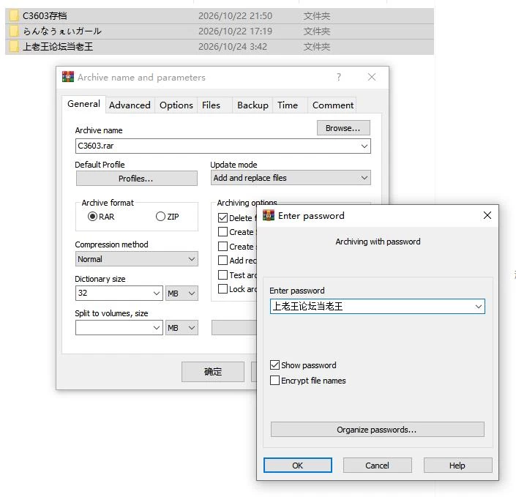Viewport: 516px width, 497px height.
Task: Click the Archive name input field
Action: (x=223, y=146)
